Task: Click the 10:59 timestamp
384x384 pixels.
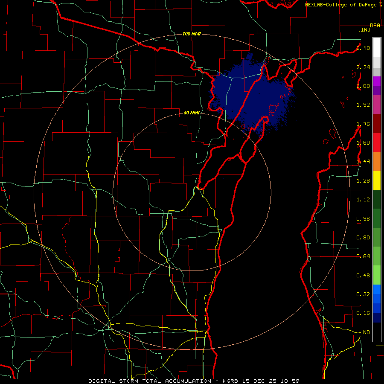Action: pos(289,381)
